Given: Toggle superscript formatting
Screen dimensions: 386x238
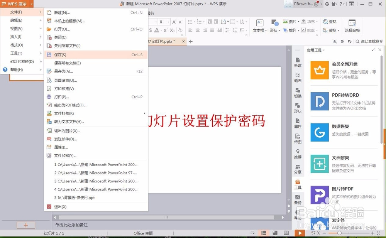Looking at the screenshot, I should point(166,30).
